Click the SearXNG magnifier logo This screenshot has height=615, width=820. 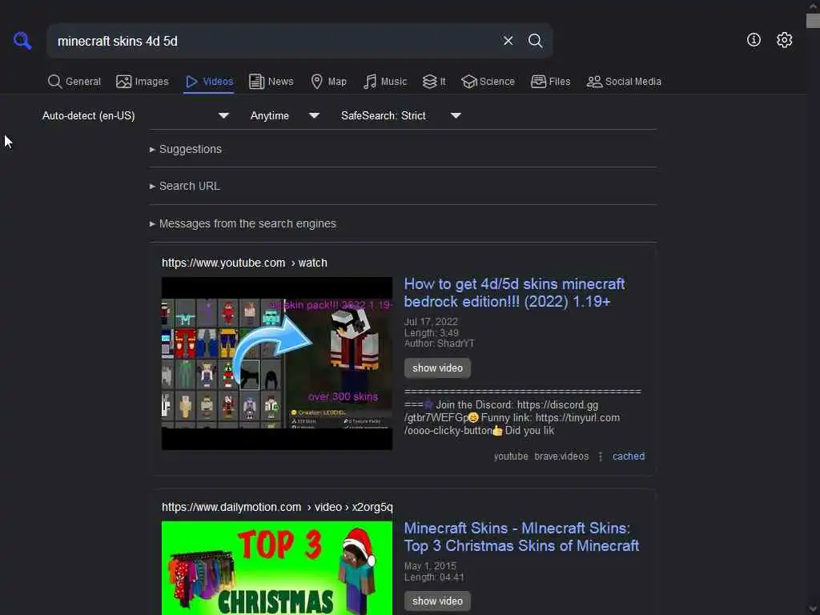22,40
